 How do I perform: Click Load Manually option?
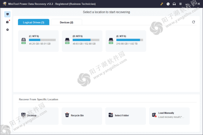pos(169,116)
